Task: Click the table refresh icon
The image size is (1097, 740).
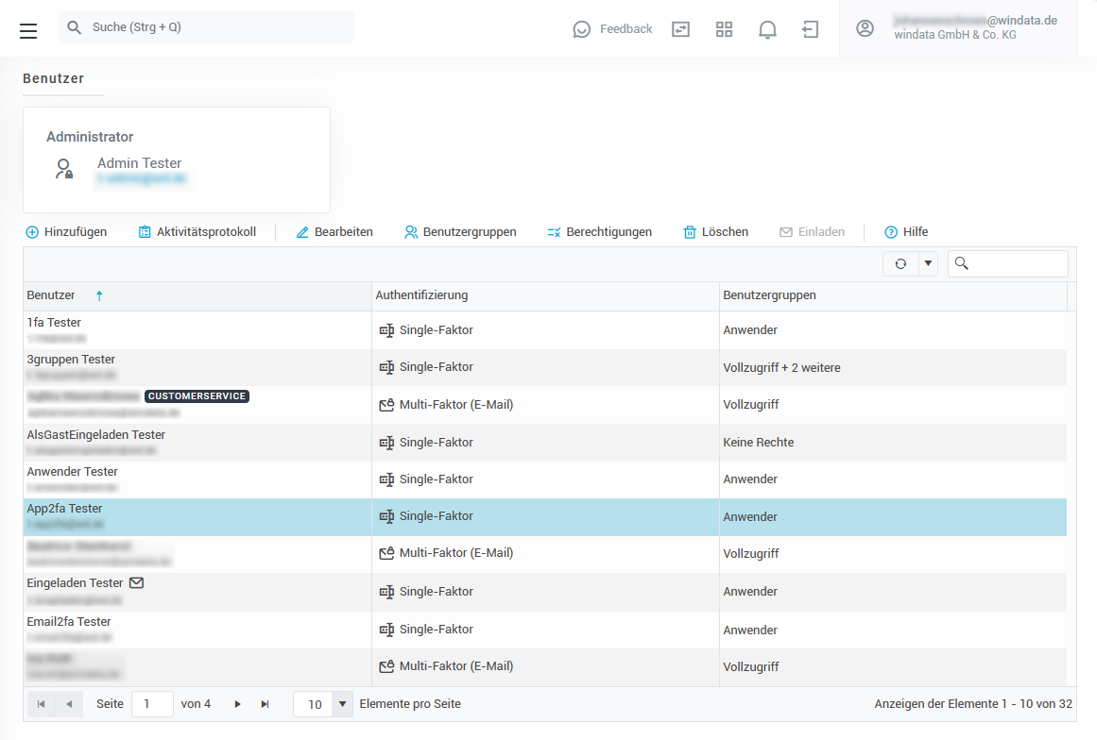Action: 900,264
